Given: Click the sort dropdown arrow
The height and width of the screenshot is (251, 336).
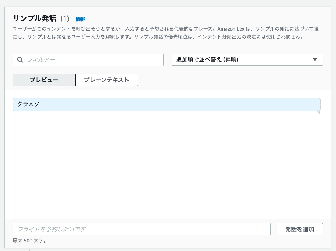Looking at the screenshot, I should click(315, 60).
